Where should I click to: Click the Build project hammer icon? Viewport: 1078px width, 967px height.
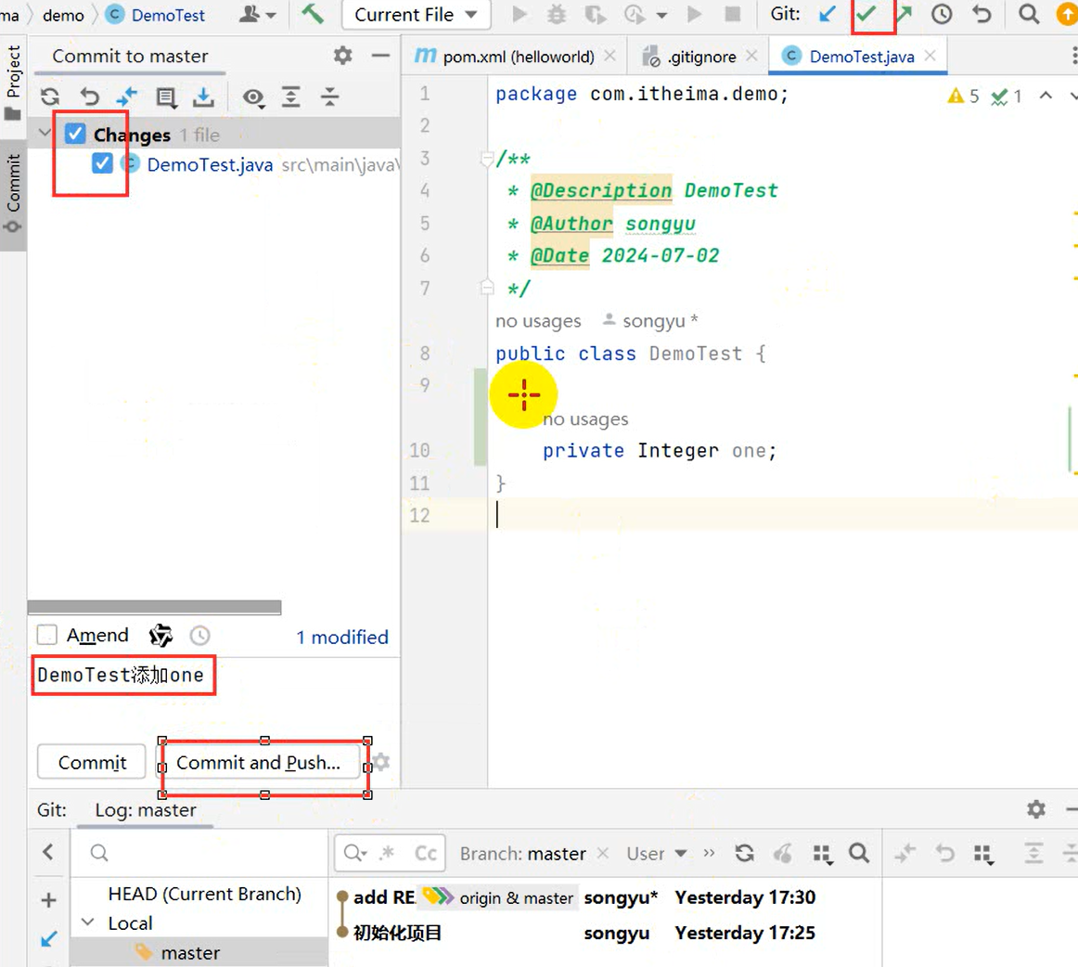coord(313,14)
